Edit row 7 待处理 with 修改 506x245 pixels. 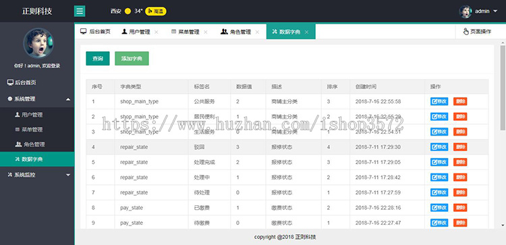(439, 192)
